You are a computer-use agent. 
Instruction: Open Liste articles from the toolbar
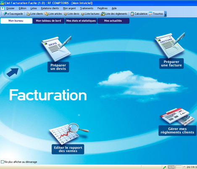click(x=53, y=14)
